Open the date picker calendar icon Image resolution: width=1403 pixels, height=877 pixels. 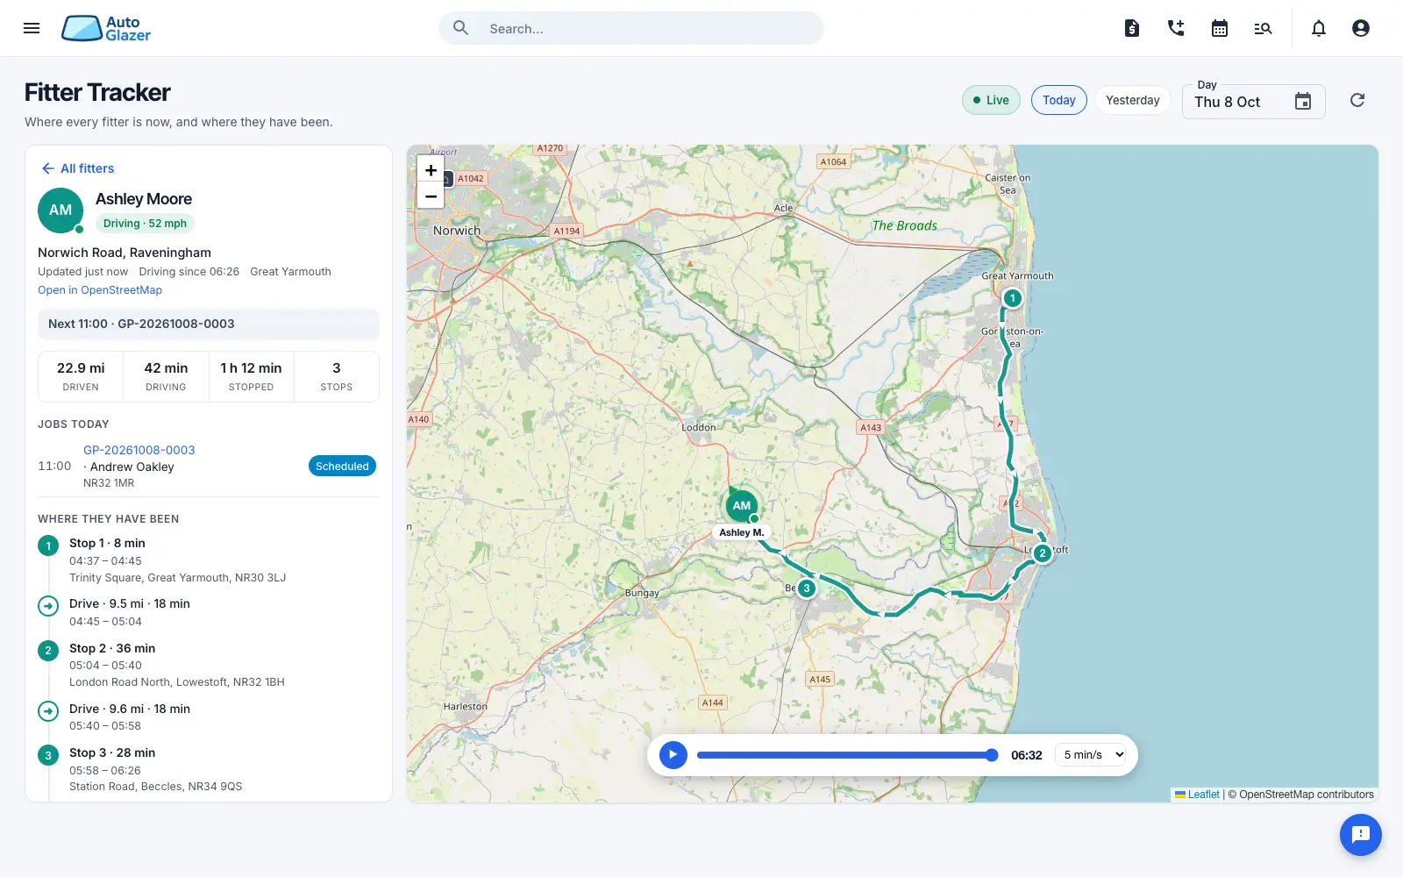pos(1303,102)
